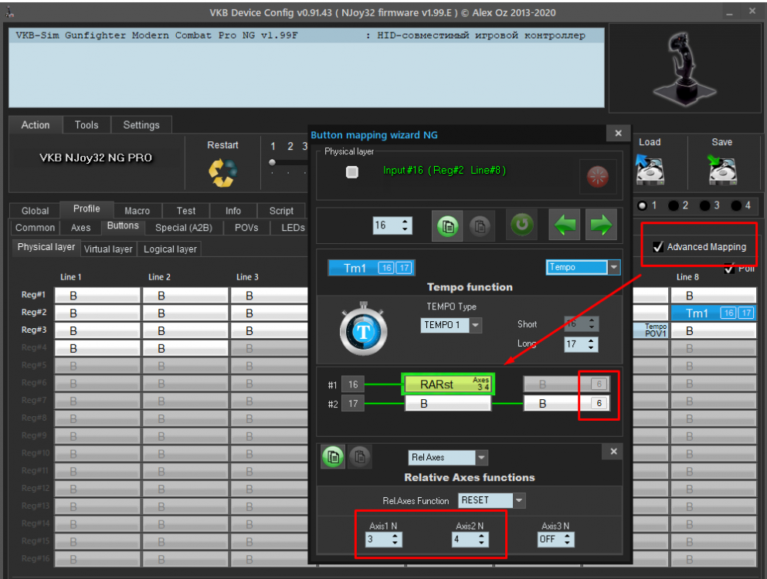Click the Axis1 N spinner field

(378, 540)
